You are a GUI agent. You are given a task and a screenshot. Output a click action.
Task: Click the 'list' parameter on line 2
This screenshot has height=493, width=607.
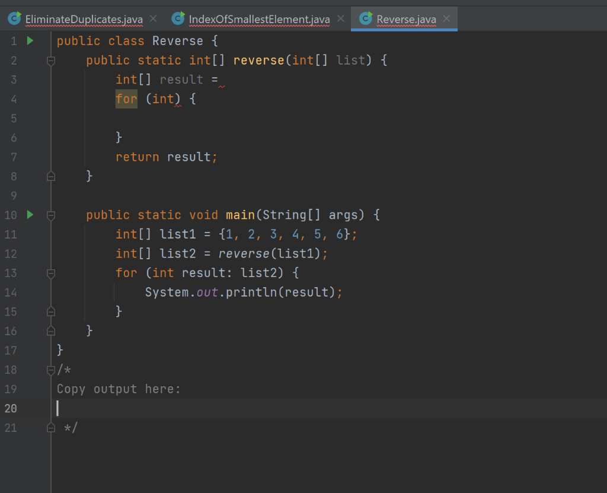350,60
